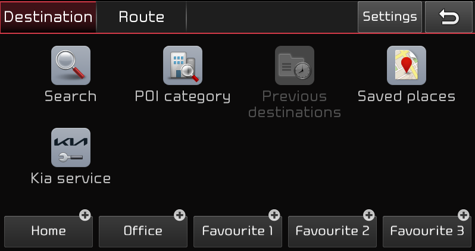Tap the plus badge on Favourite 2
This screenshot has height=251, width=475.
(368, 215)
